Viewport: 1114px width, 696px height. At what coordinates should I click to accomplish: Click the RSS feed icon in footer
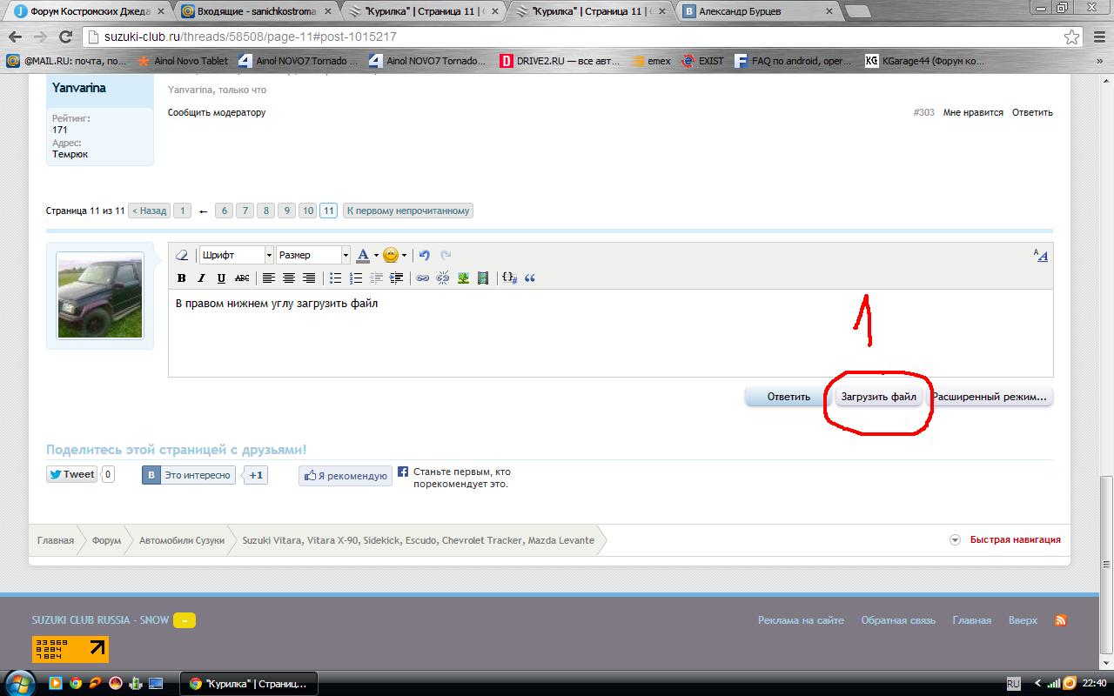click(1060, 620)
